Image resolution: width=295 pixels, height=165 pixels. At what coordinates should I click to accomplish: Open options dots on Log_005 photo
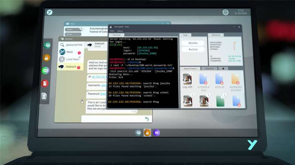tap(191, 74)
